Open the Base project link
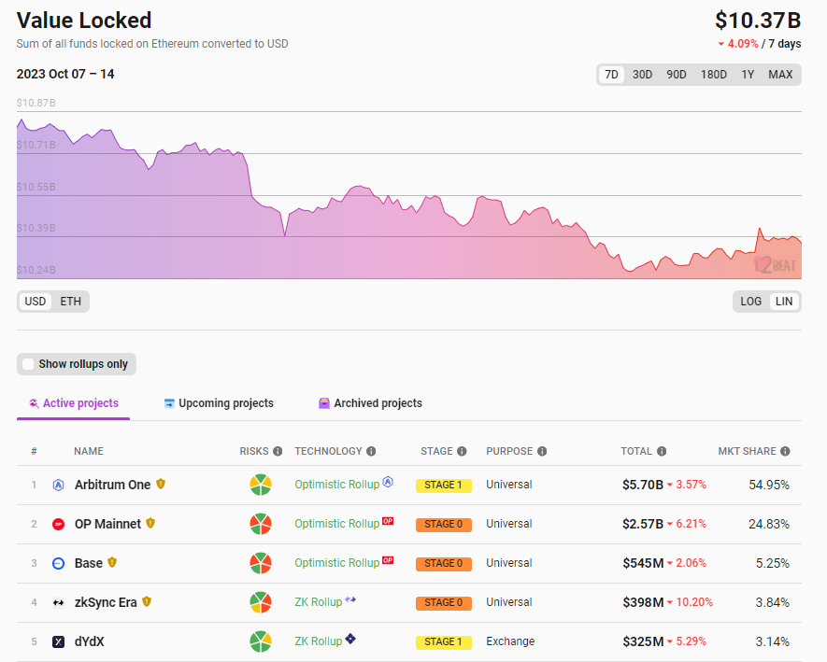Screen dimensions: 827x662 tap(89, 563)
